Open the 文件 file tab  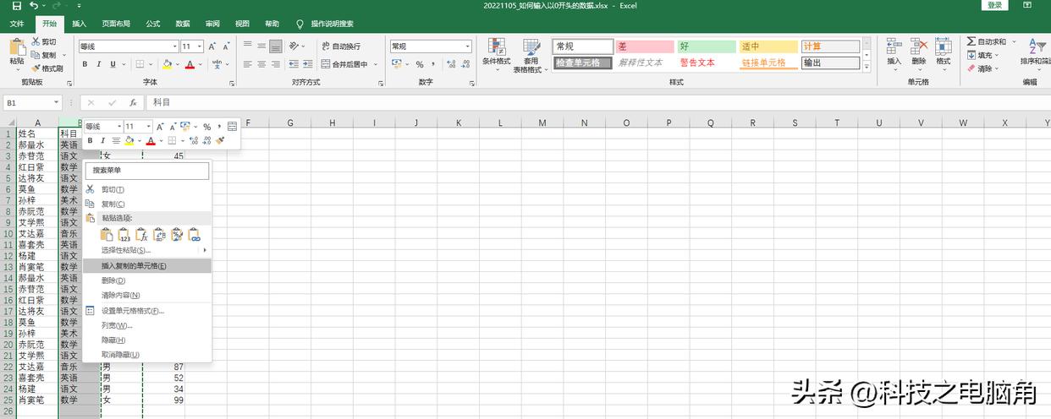(17, 24)
